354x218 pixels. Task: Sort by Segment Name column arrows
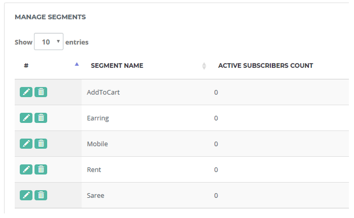point(204,66)
